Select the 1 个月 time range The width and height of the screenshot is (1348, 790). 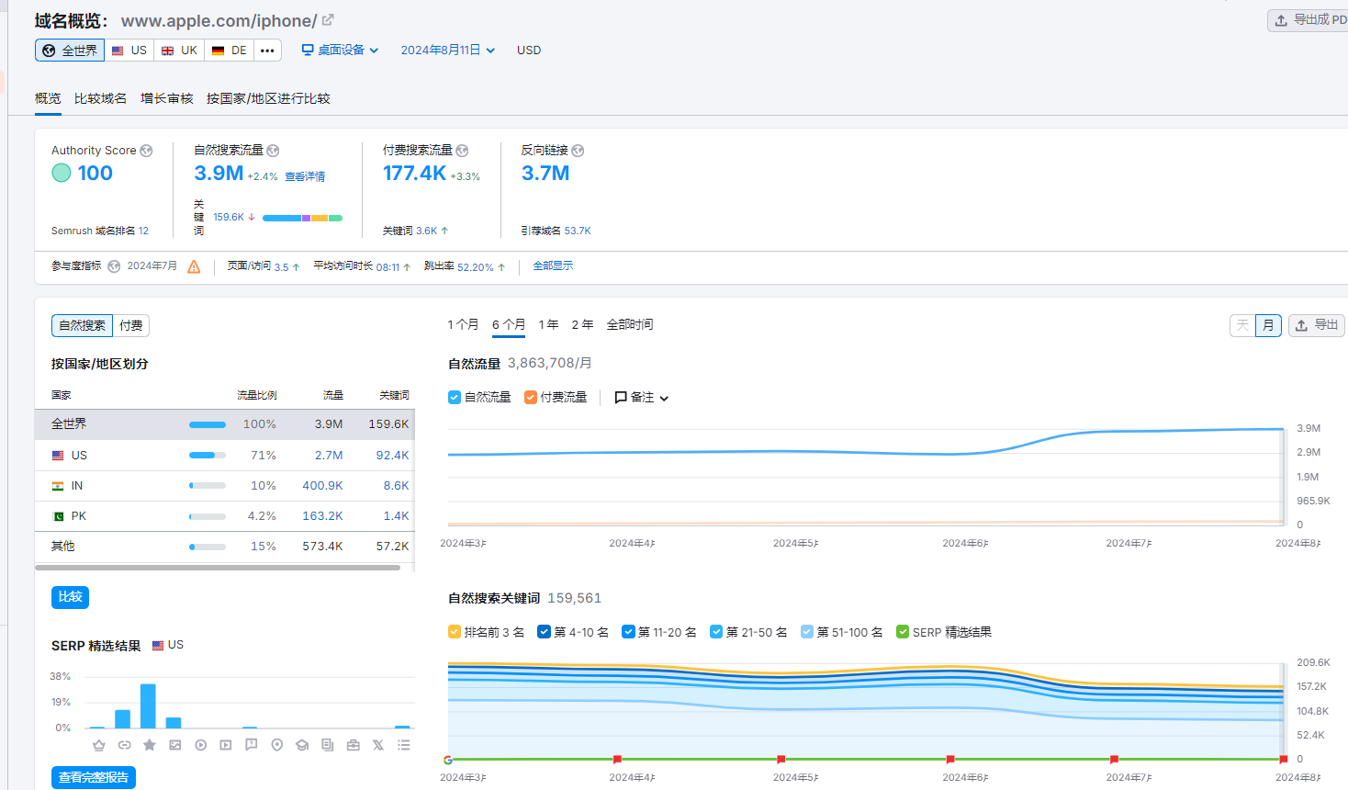pos(463,324)
